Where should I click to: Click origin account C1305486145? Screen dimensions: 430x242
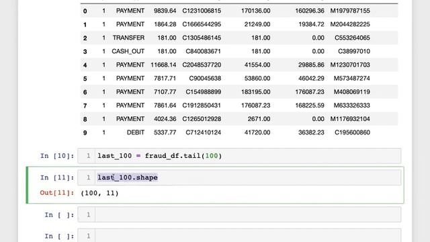[x=202, y=38]
